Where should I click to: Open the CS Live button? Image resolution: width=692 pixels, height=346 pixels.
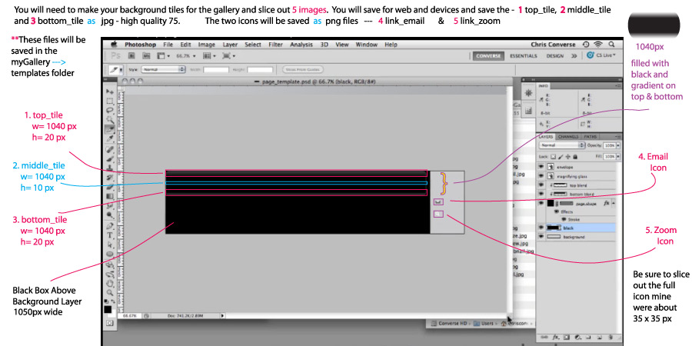click(602, 55)
